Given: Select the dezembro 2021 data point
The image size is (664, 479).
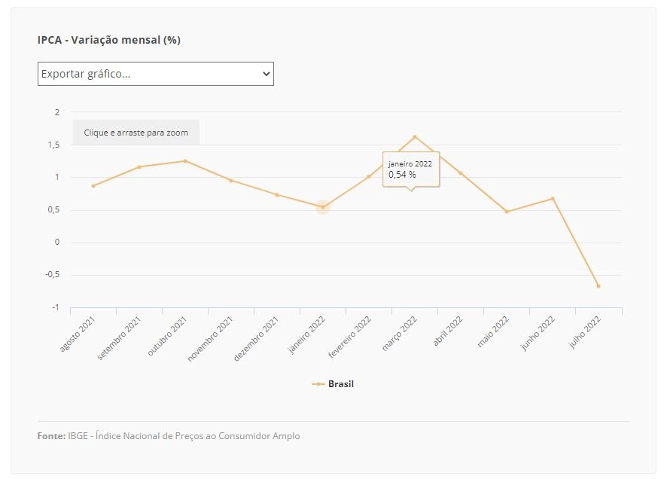Looking at the screenshot, I should (277, 195).
